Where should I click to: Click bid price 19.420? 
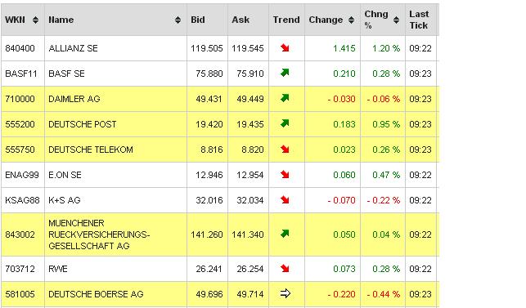tap(209, 124)
